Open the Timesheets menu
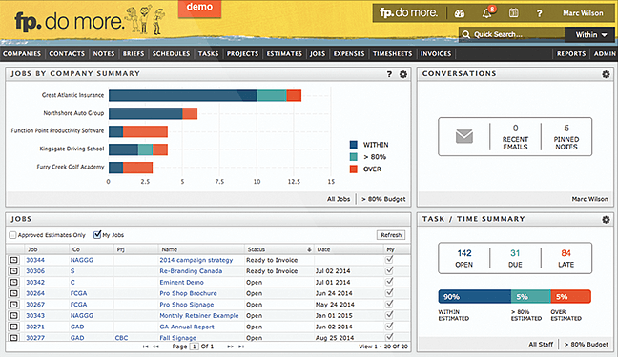The image size is (618, 357). pos(393,54)
